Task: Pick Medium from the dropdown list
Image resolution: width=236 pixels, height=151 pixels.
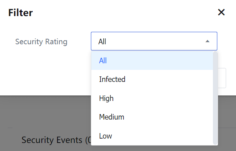Action: (x=112, y=117)
